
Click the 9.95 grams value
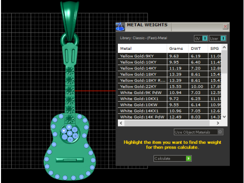[x=174, y=62]
